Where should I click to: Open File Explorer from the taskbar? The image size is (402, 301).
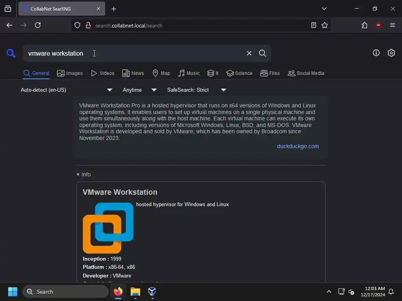[x=135, y=292]
